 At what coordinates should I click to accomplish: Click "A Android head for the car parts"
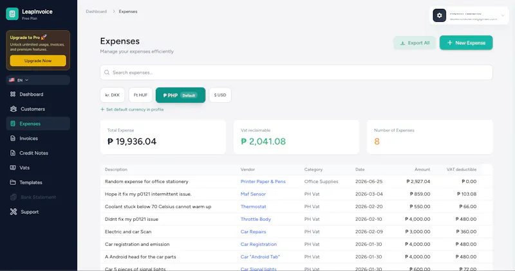(x=140, y=257)
